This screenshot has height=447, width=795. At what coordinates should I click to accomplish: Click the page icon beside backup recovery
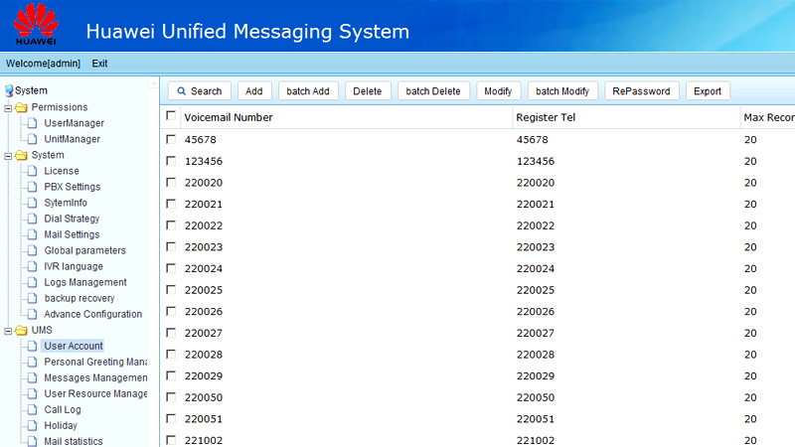[x=32, y=298]
